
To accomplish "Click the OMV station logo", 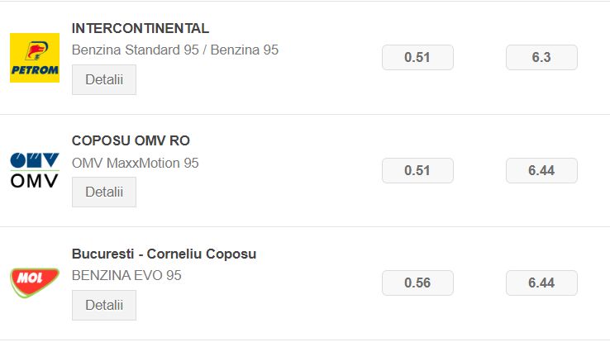I will tap(35, 170).
